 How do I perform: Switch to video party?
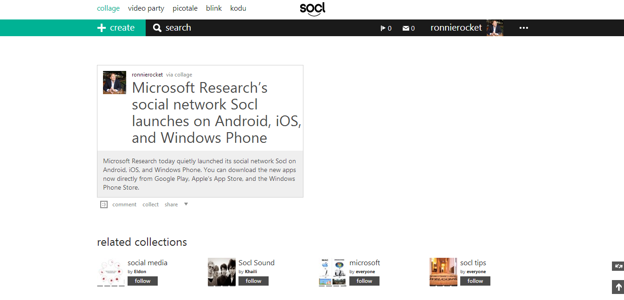(146, 8)
